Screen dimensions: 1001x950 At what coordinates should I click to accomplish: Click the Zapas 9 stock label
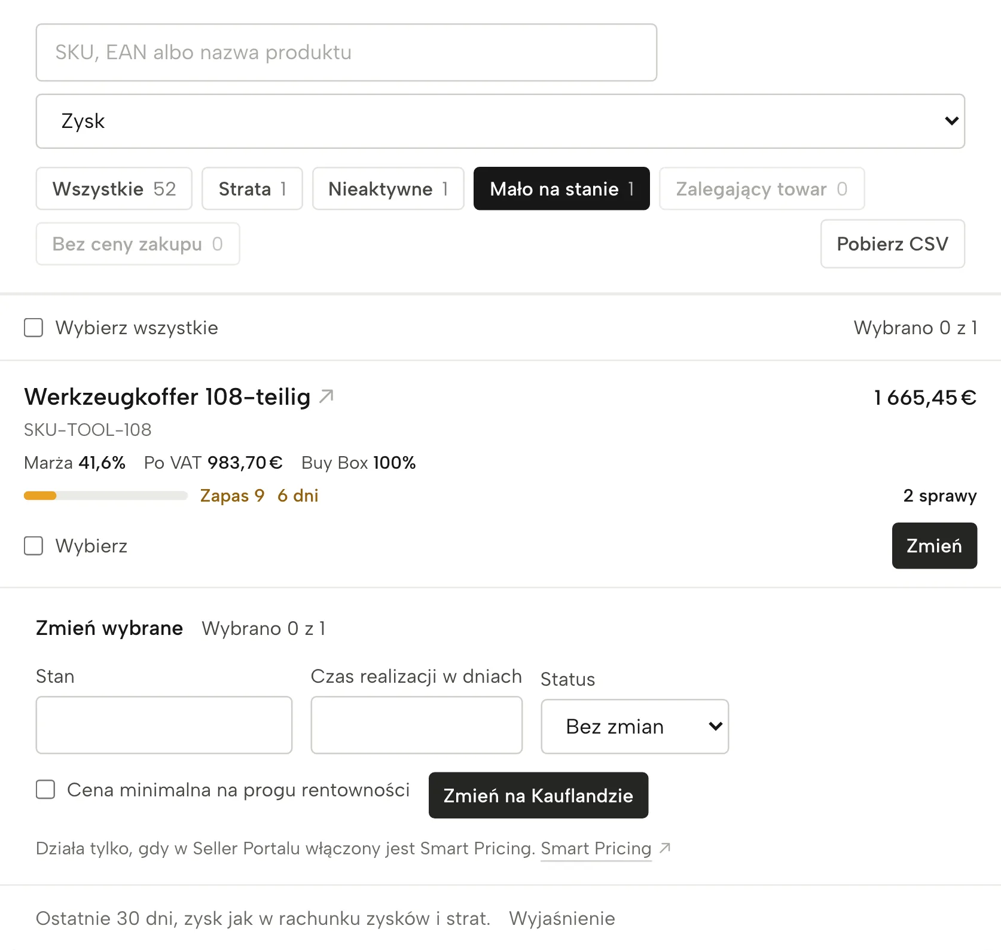pos(232,496)
